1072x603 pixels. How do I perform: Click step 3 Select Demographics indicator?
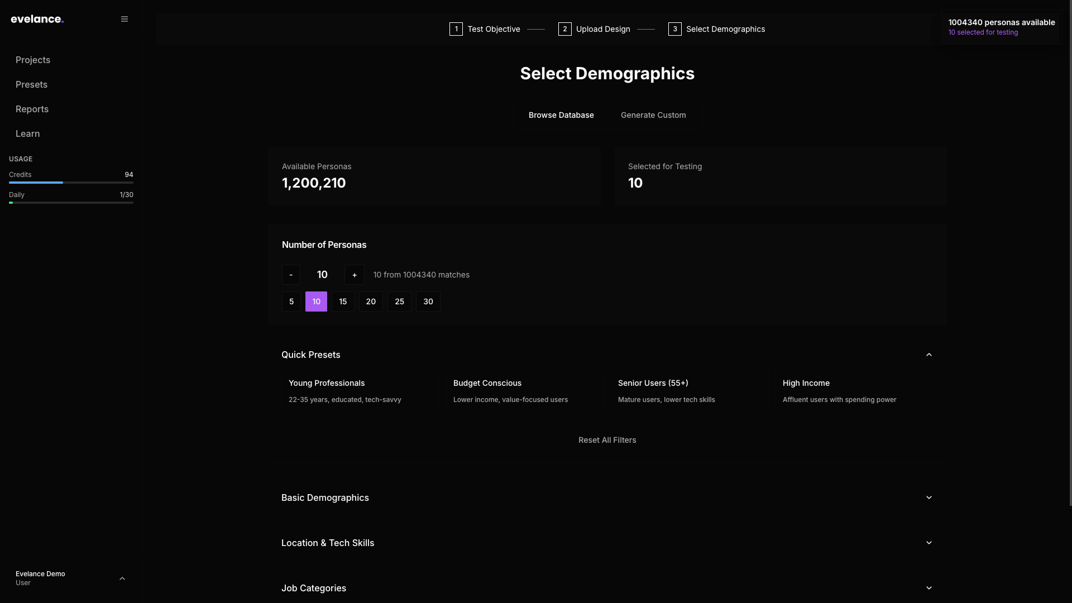[x=716, y=28]
